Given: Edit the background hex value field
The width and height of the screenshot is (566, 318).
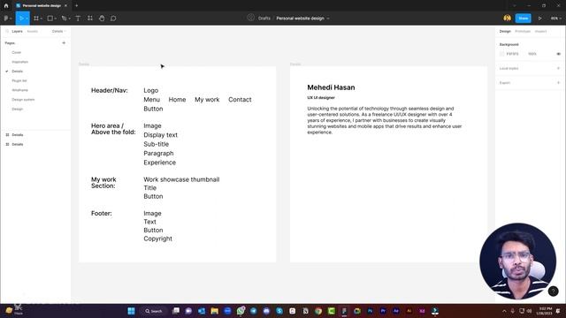Looking at the screenshot, I should [513, 54].
